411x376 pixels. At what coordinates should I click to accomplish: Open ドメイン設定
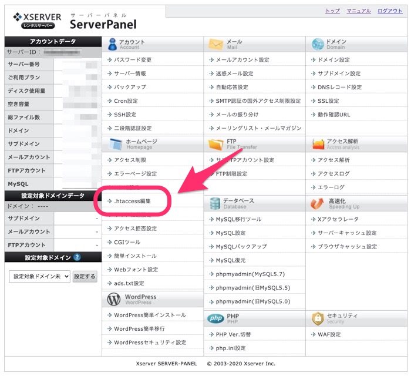(333, 60)
